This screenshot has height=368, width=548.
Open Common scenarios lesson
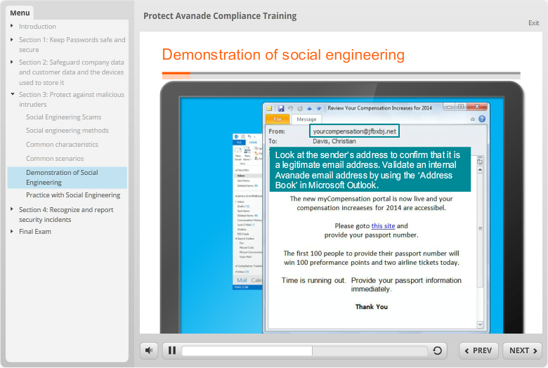(x=55, y=158)
